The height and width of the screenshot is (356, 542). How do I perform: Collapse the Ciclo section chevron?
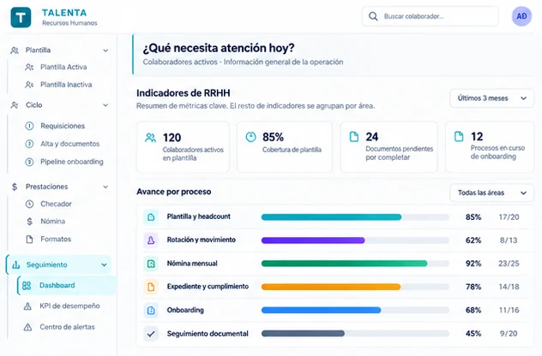click(105, 105)
